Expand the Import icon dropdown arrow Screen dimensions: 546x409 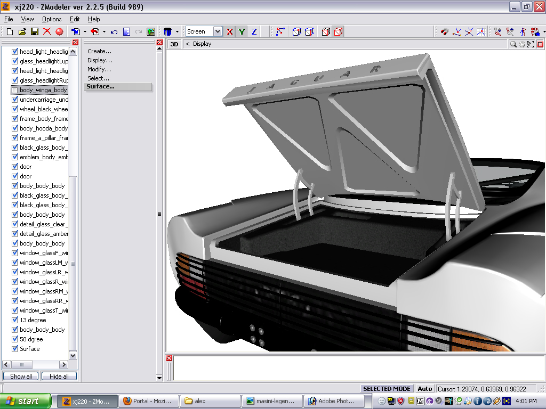pyautogui.click(x=85, y=31)
